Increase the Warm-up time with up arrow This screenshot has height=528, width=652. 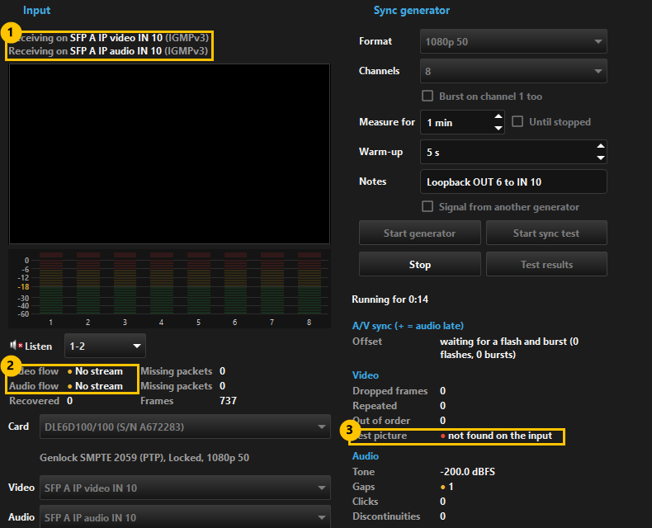pos(601,146)
